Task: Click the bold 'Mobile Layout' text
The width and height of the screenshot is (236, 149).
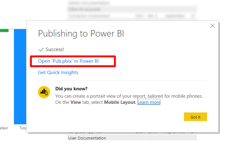Action: [120, 102]
